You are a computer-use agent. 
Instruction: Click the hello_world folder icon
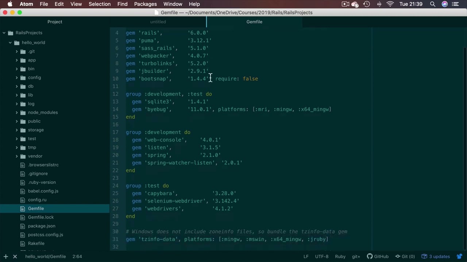tap(16, 43)
